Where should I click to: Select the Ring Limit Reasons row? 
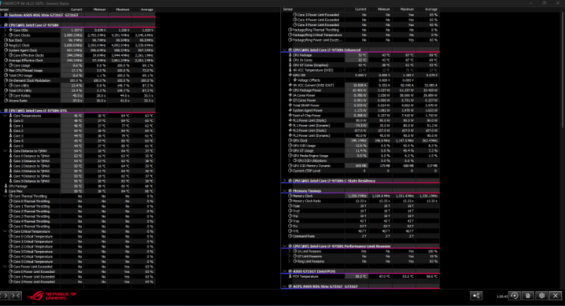[x=360, y=262]
